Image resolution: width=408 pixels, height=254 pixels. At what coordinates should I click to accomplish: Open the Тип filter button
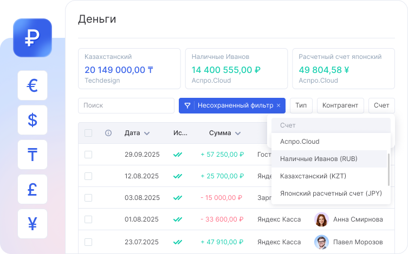[301, 105]
